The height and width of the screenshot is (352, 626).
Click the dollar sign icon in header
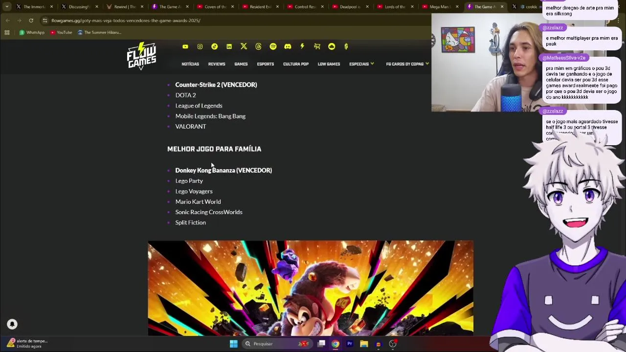pyautogui.click(x=346, y=46)
